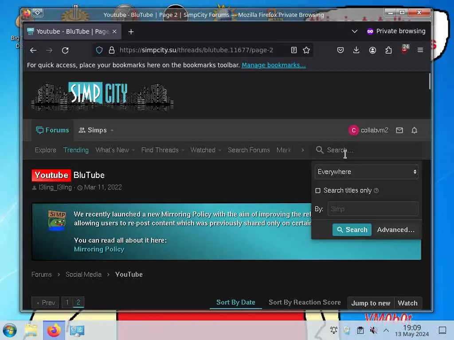
Task: Select Sort By Reaction Score tab
Action: click(x=305, y=302)
